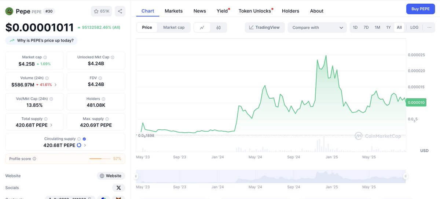Screen dimensions: 440x199
Task: Open the Chart tab
Action: 148,11
